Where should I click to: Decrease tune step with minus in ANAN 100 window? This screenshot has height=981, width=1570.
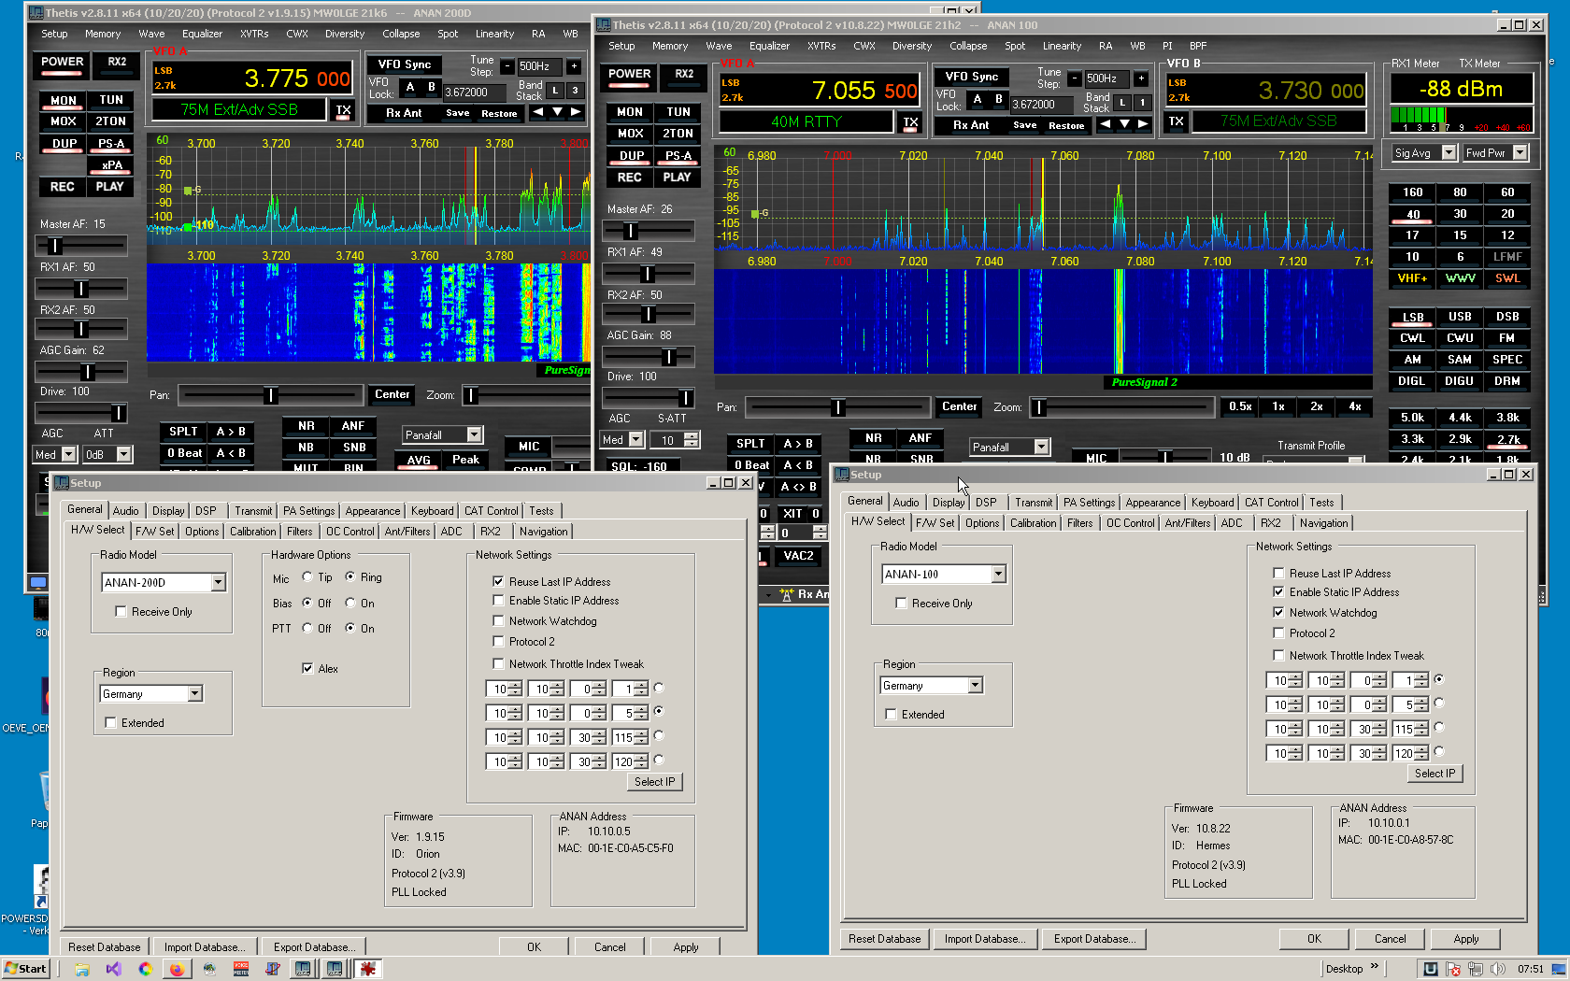coord(1074,78)
